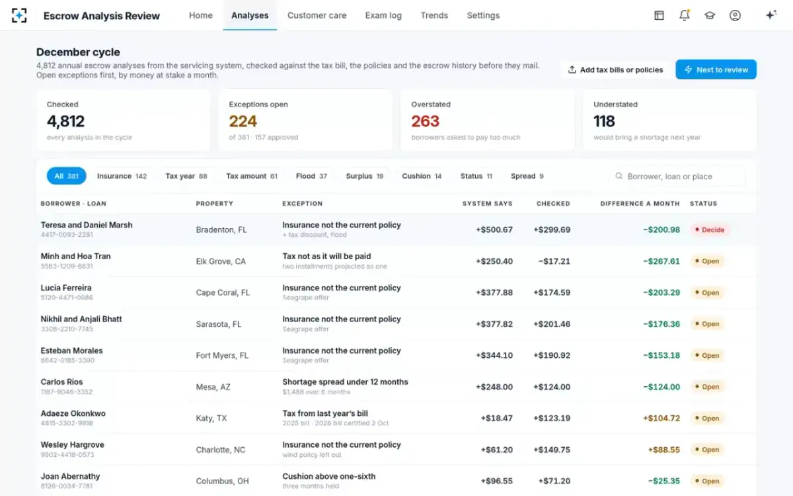Open the sparkle AI assistant icon
The width and height of the screenshot is (793, 496).
tap(771, 15)
